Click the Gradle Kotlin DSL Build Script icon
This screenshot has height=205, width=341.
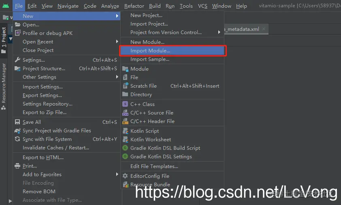[x=125, y=148]
